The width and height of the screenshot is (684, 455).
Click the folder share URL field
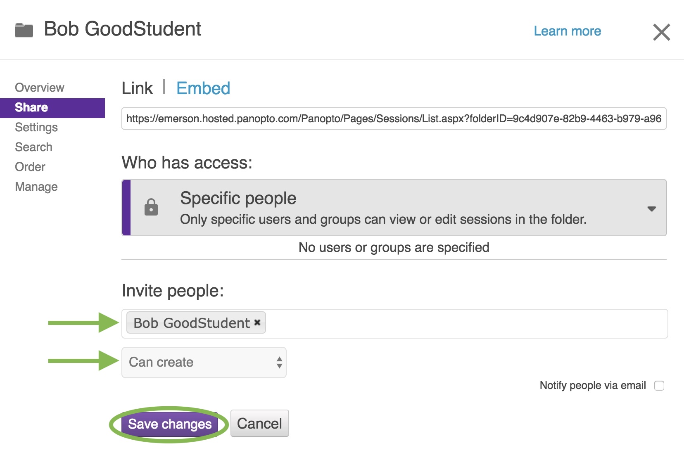click(394, 119)
